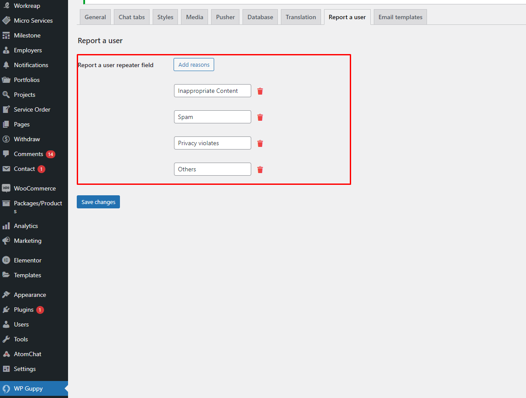Open the Analytics bar chart icon
526x398 pixels.
click(6, 226)
